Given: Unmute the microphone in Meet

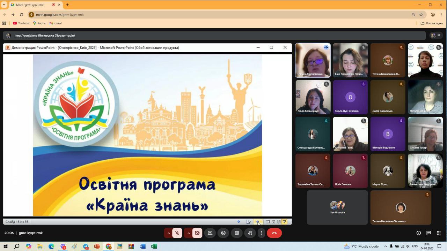Looking at the screenshot, I should 177,233.
